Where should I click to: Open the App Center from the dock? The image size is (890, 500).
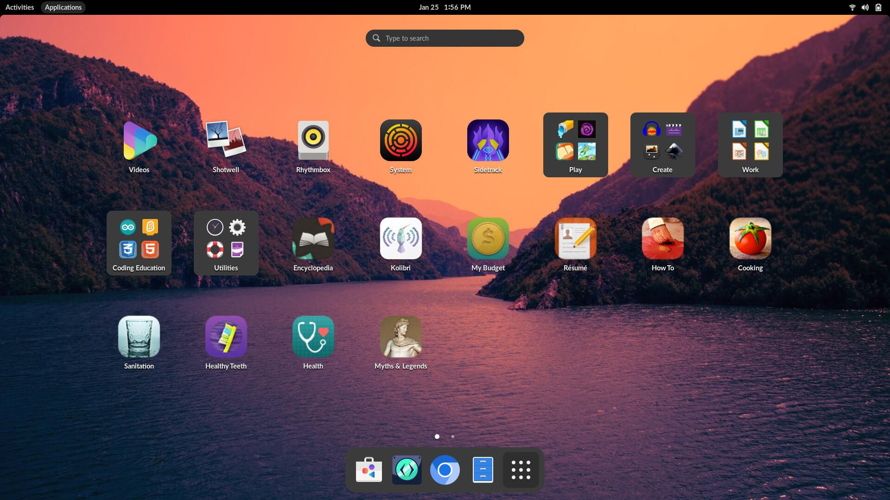click(x=368, y=469)
